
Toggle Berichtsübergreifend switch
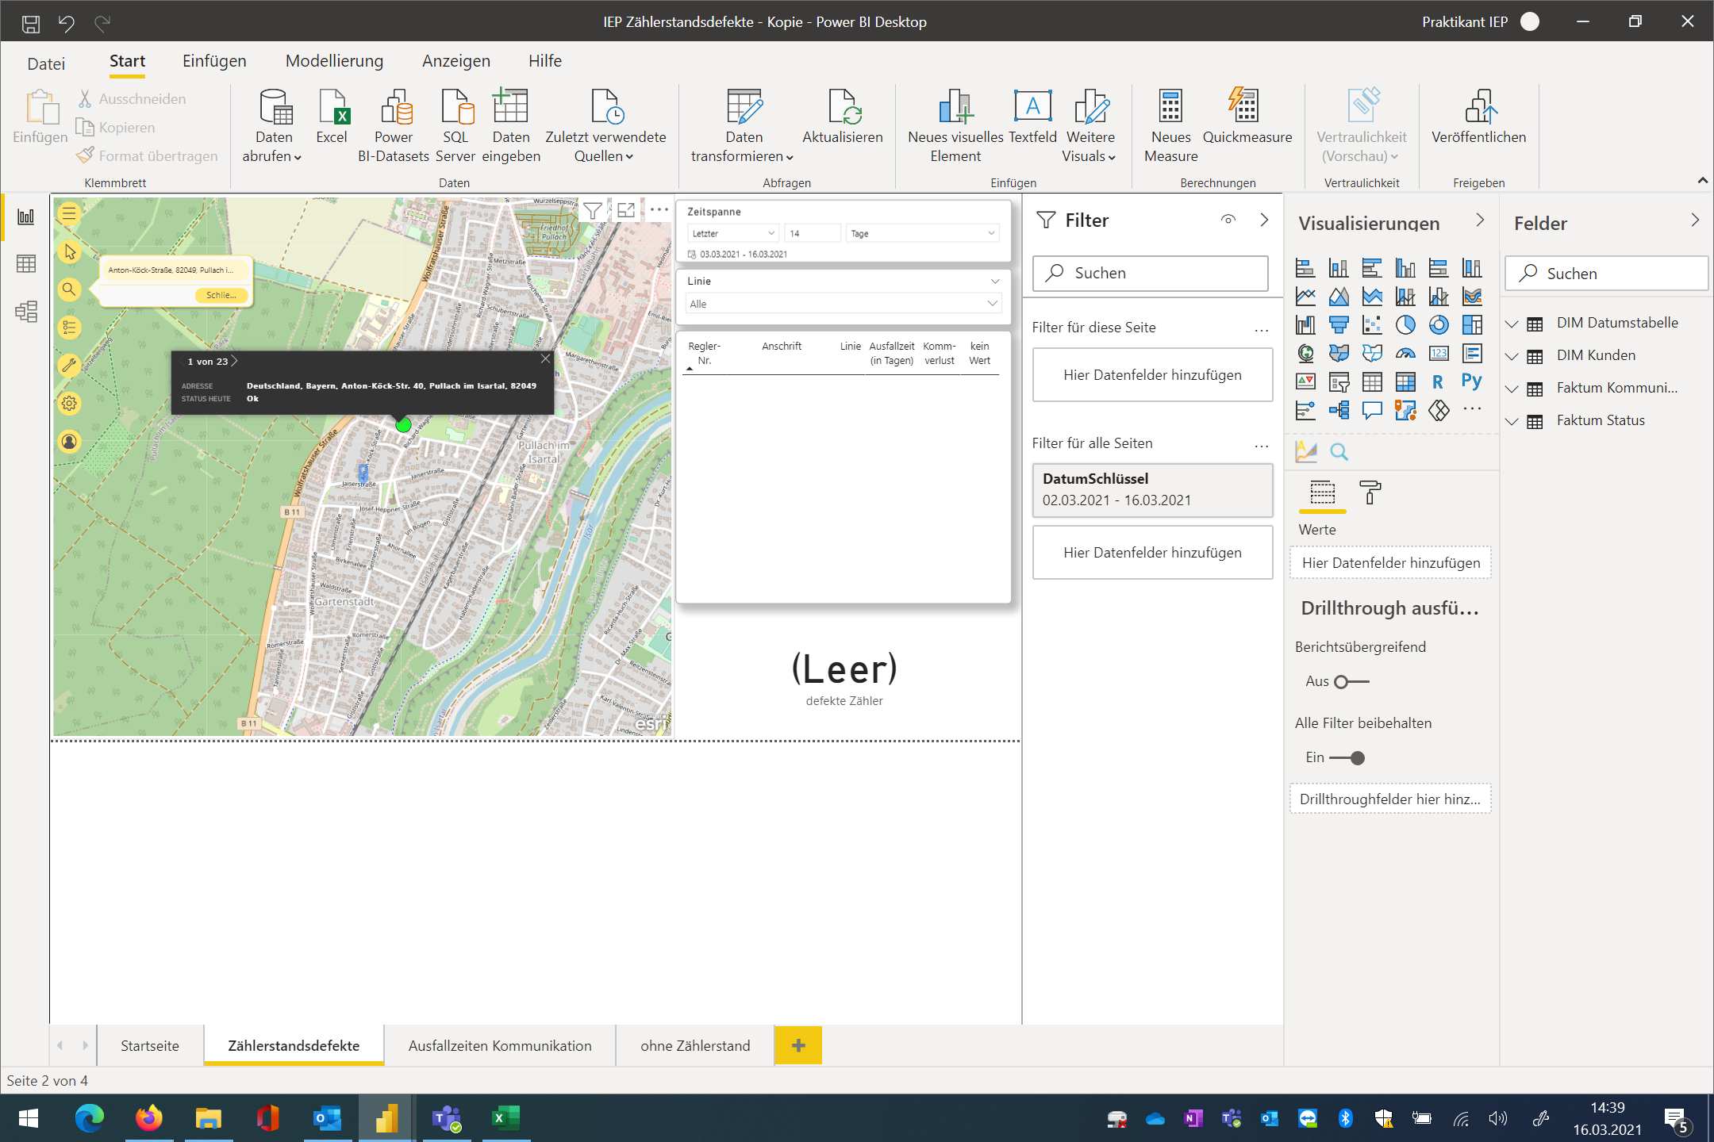click(x=1351, y=682)
